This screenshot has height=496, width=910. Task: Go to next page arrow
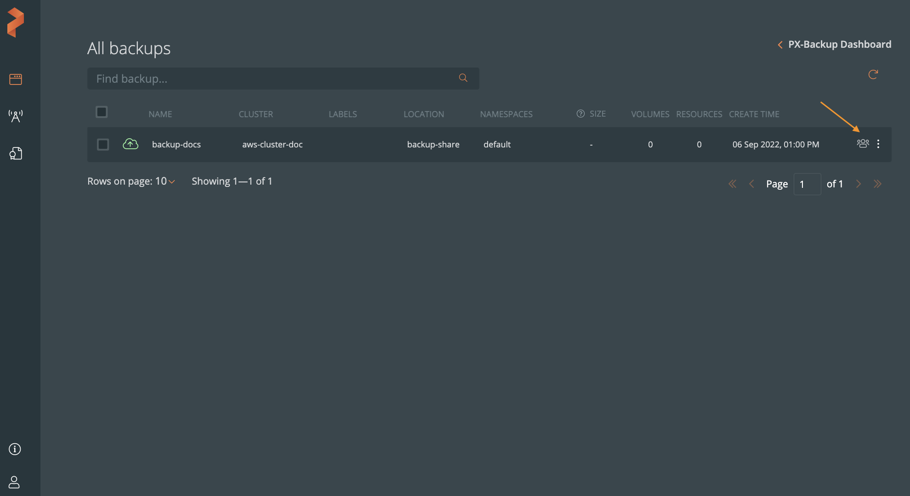(x=858, y=184)
